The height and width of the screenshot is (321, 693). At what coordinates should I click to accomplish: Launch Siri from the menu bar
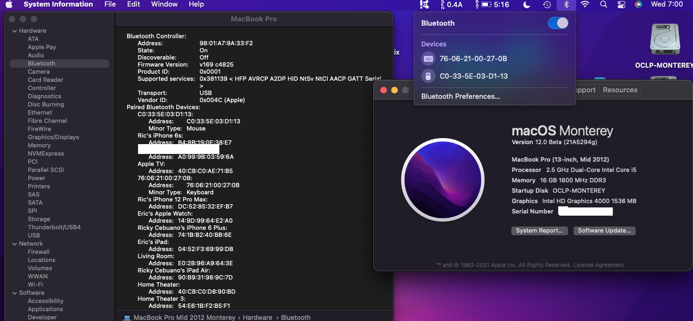pyautogui.click(x=638, y=4)
